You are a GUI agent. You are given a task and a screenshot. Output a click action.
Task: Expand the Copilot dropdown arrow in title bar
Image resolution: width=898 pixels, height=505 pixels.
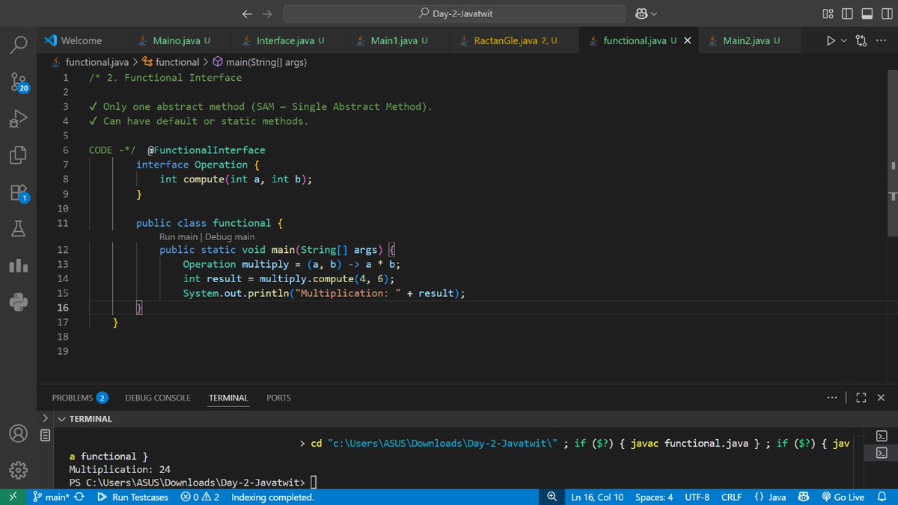pos(655,13)
